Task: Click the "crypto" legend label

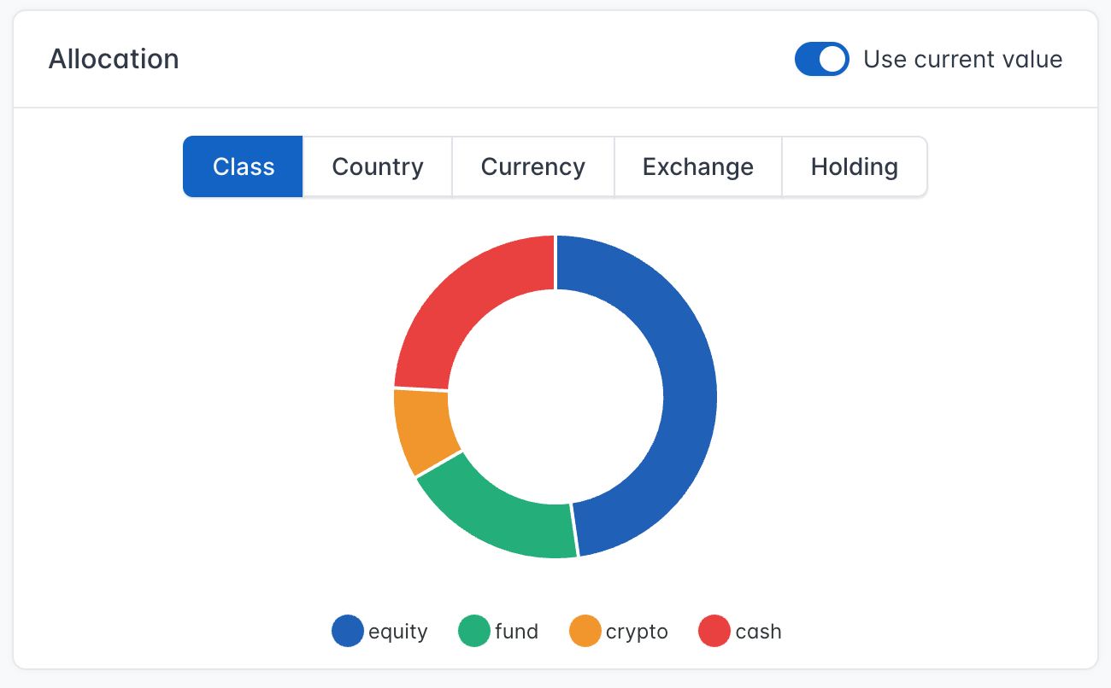Action: (638, 633)
